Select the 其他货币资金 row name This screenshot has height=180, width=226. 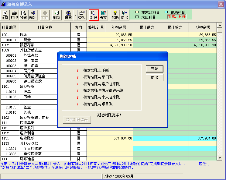pyautogui.click(x=45, y=50)
